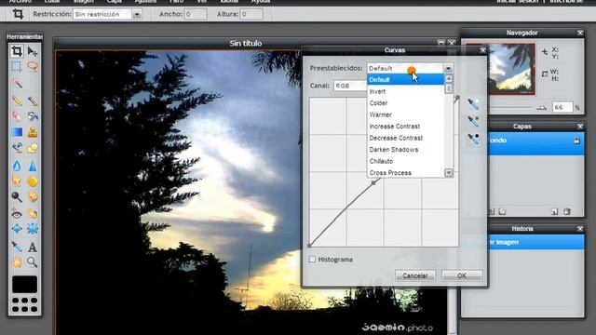Choose the Increase Contrast preset
596x335 pixels.
click(x=405, y=127)
